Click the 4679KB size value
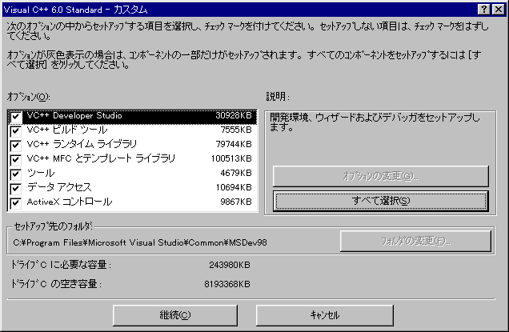This screenshot has height=332, width=509. point(236,173)
